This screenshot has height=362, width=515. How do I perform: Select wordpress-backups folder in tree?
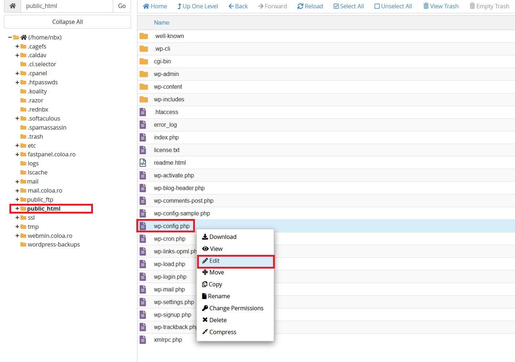point(54,244)
